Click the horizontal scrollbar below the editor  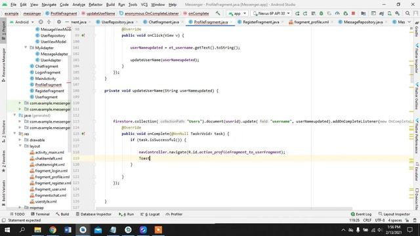coord(224,208)
